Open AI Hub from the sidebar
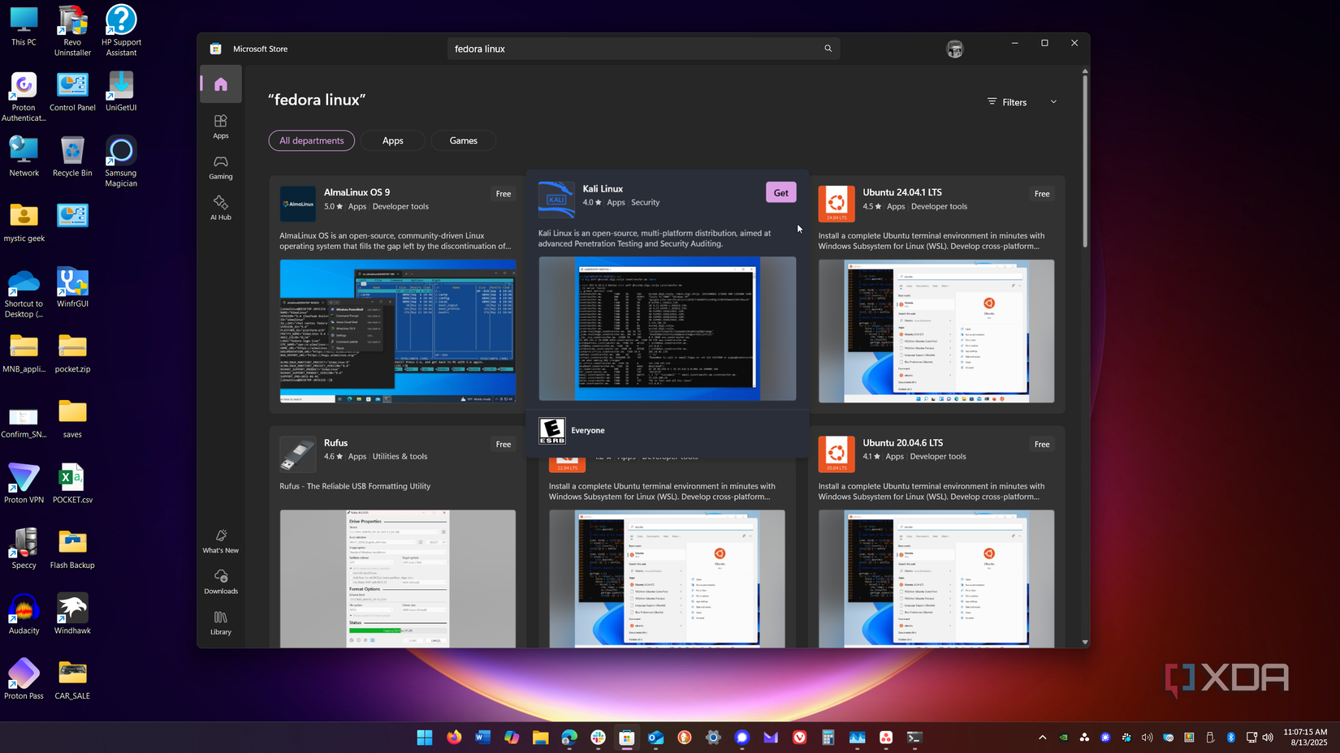This screenshot has width=1340, height=753. coord(221,208)
